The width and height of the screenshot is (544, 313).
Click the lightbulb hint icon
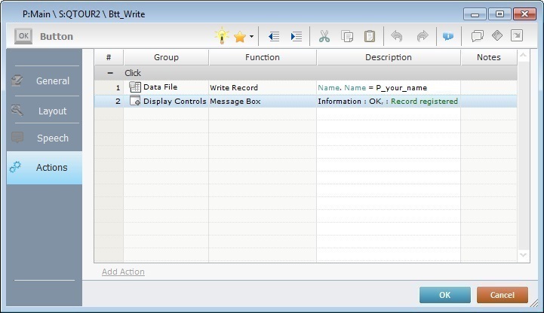click(221, 36)
